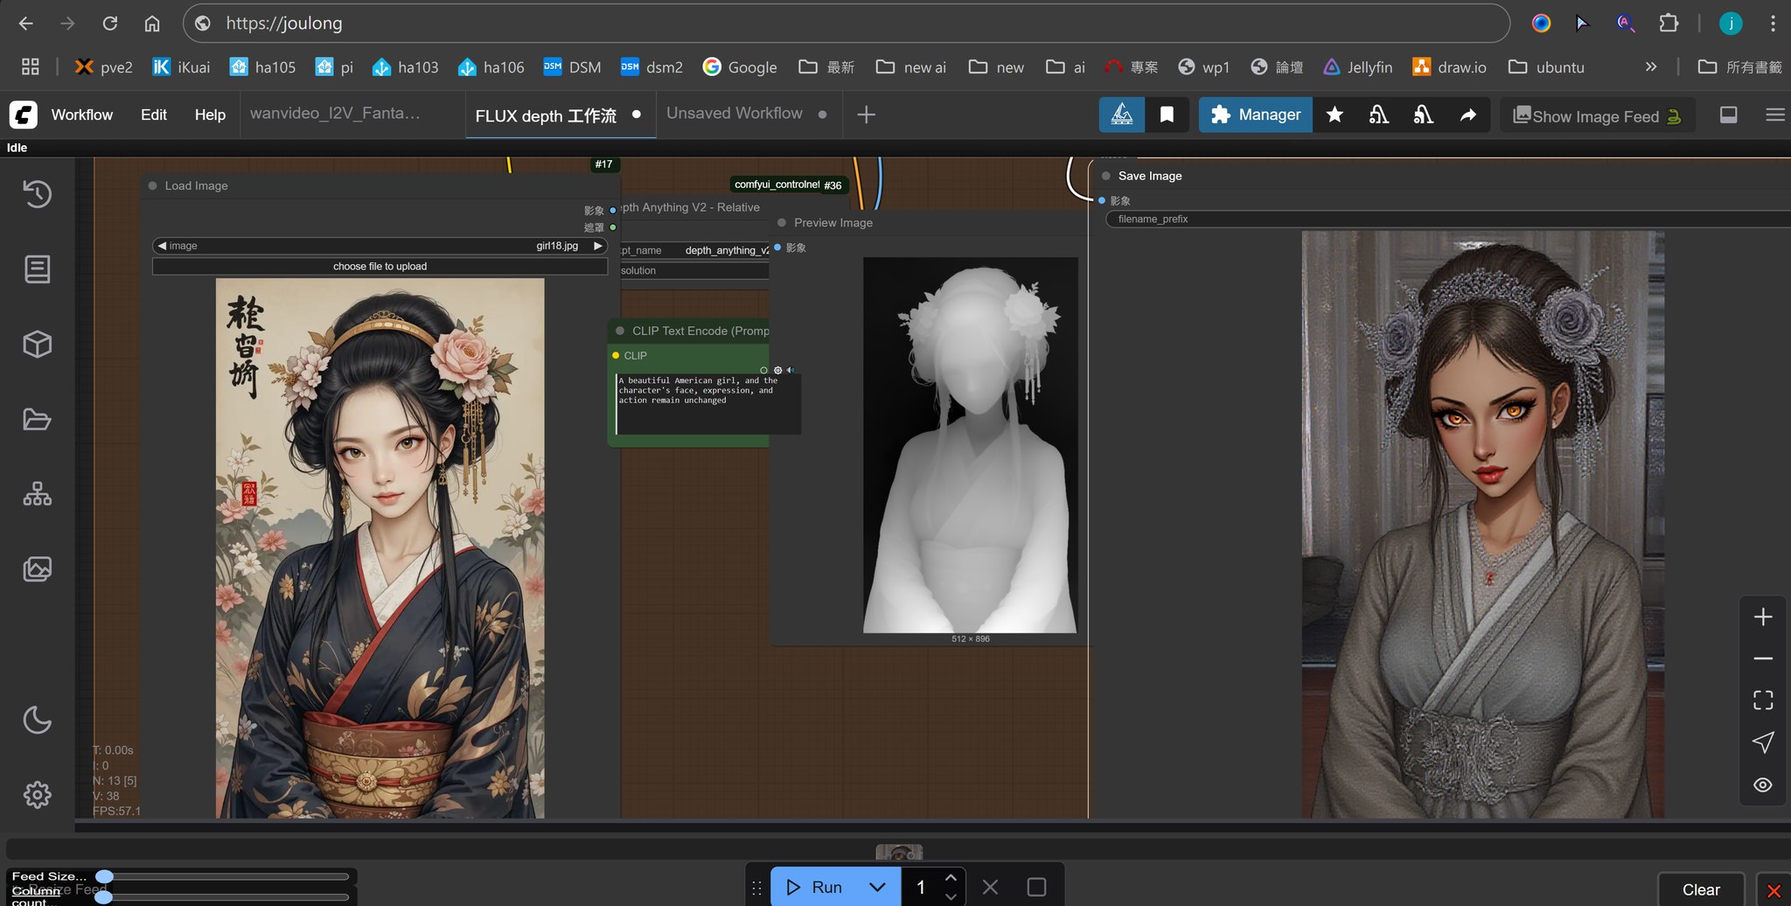Toggle dark theme with moon icon

(37, 721)
